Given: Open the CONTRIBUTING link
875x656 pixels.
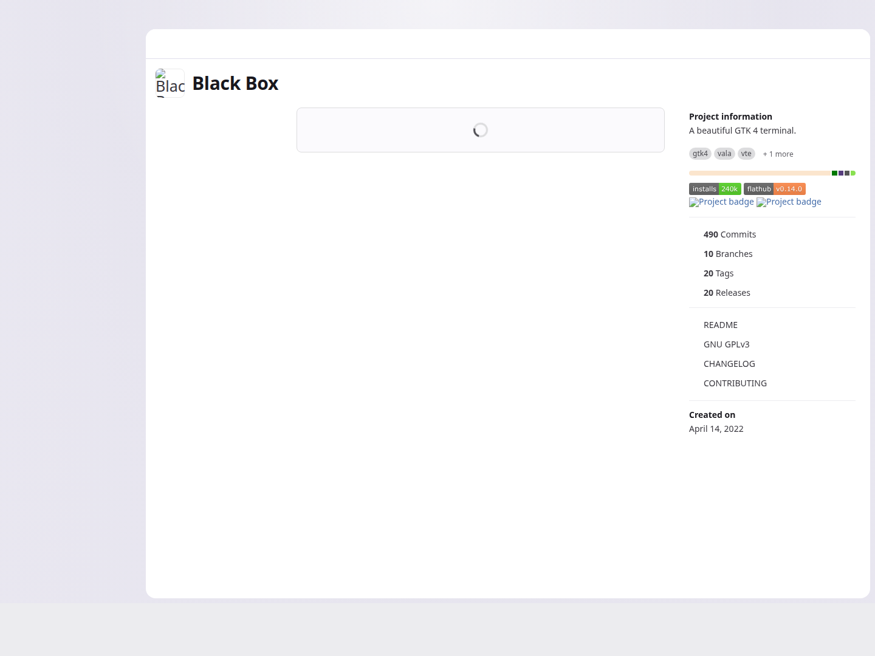Looking at the screenshot, I should pyautogui.click(x=735, y=383).
